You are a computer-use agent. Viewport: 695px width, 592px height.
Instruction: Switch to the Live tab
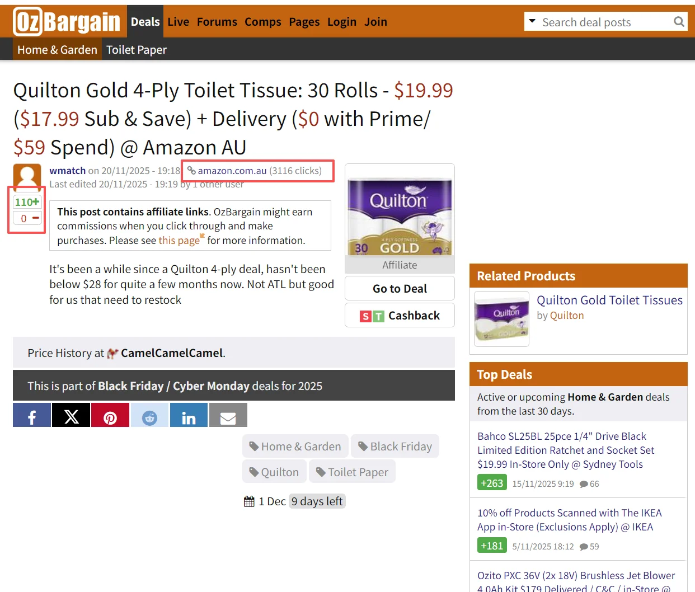click(178, 22)
